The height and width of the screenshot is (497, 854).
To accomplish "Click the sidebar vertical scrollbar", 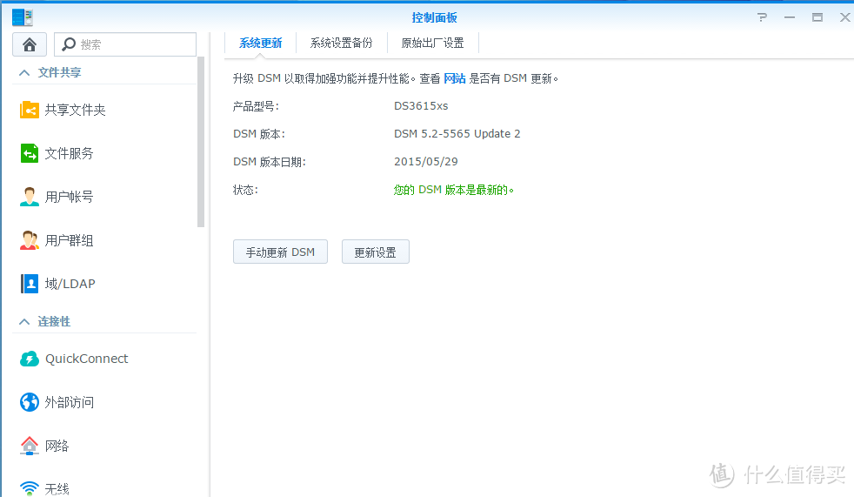I will [201, 142].
